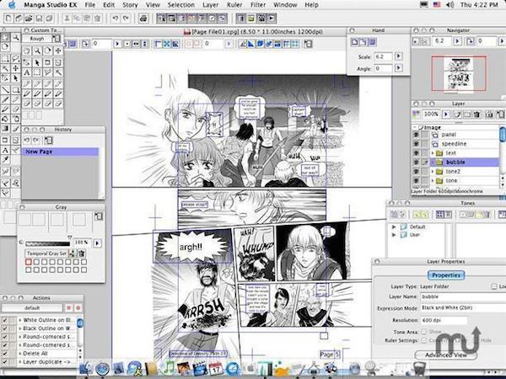Toggle visibility of the speedline layer

pyautogui.click(x=417, y=142)
